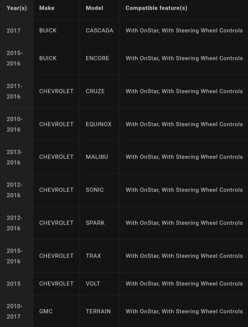The image size is (248, 327).
Task: Select the ENCORE model cell
Action: (97, 58)
